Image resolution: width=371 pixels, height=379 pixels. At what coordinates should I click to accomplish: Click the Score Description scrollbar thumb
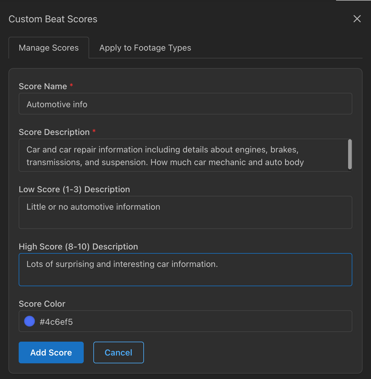coord(350,154)
